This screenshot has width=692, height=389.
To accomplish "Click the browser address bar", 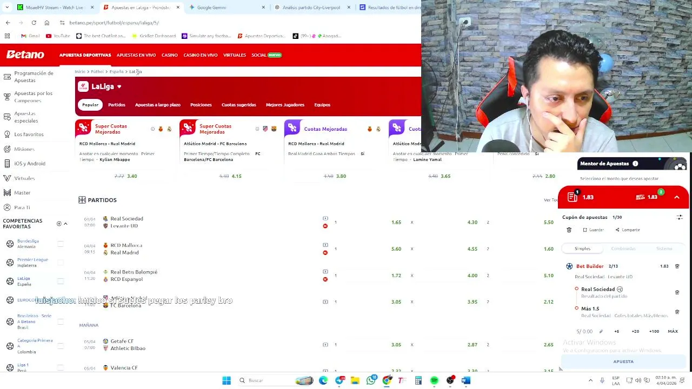I will (x=238, y=23).
